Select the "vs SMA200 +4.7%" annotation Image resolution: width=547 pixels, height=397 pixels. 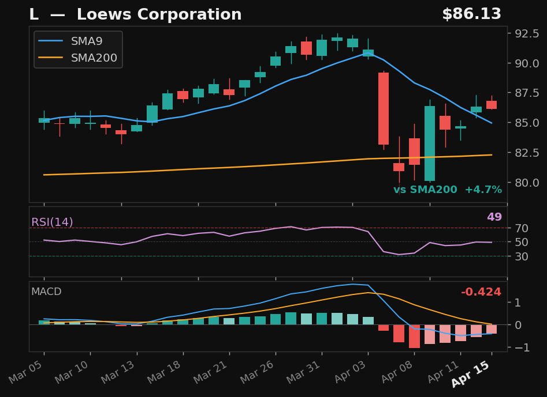point(448,190)
